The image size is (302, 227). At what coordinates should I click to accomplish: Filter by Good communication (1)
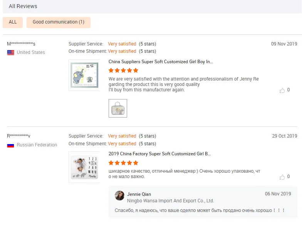click(x=59, y=22)
